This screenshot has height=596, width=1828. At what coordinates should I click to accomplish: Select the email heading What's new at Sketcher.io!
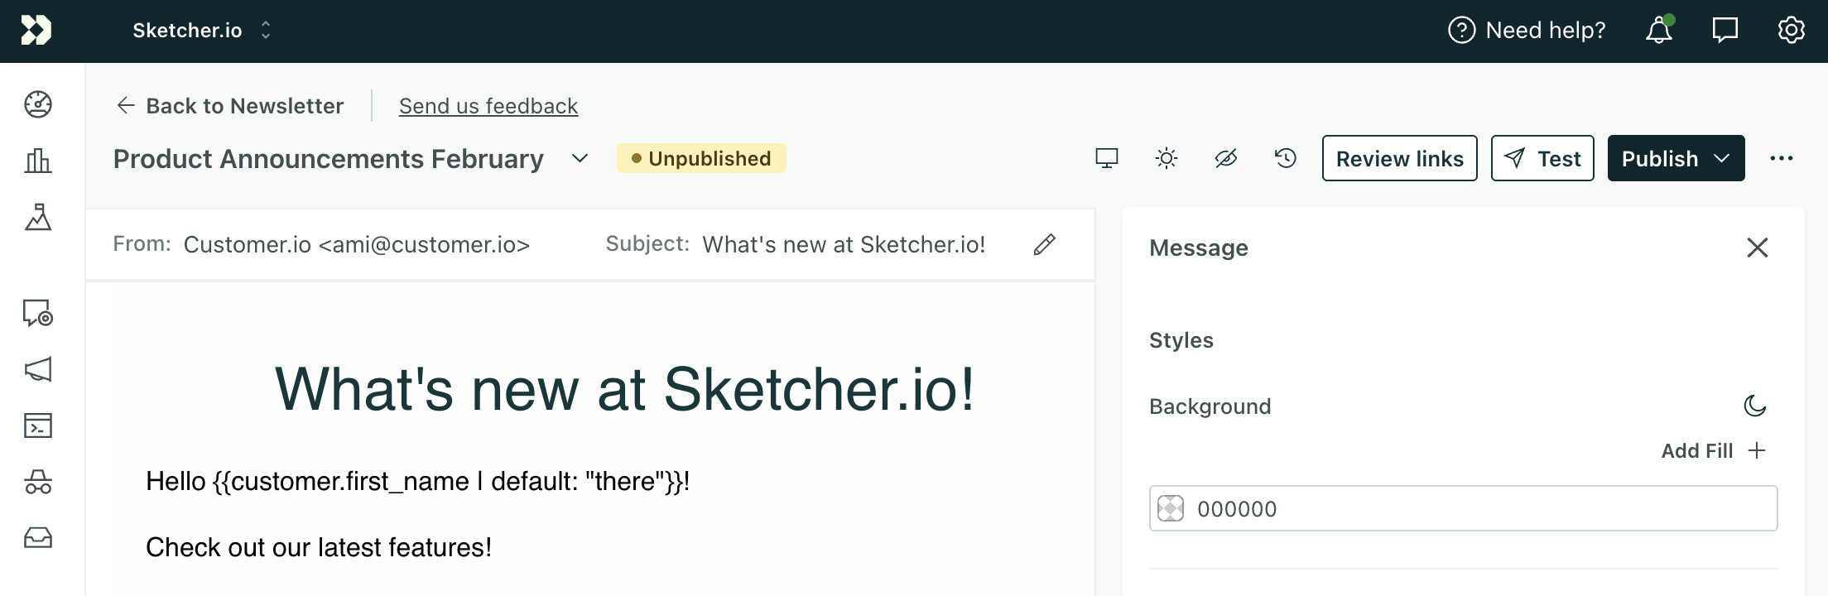pos(625,389)
